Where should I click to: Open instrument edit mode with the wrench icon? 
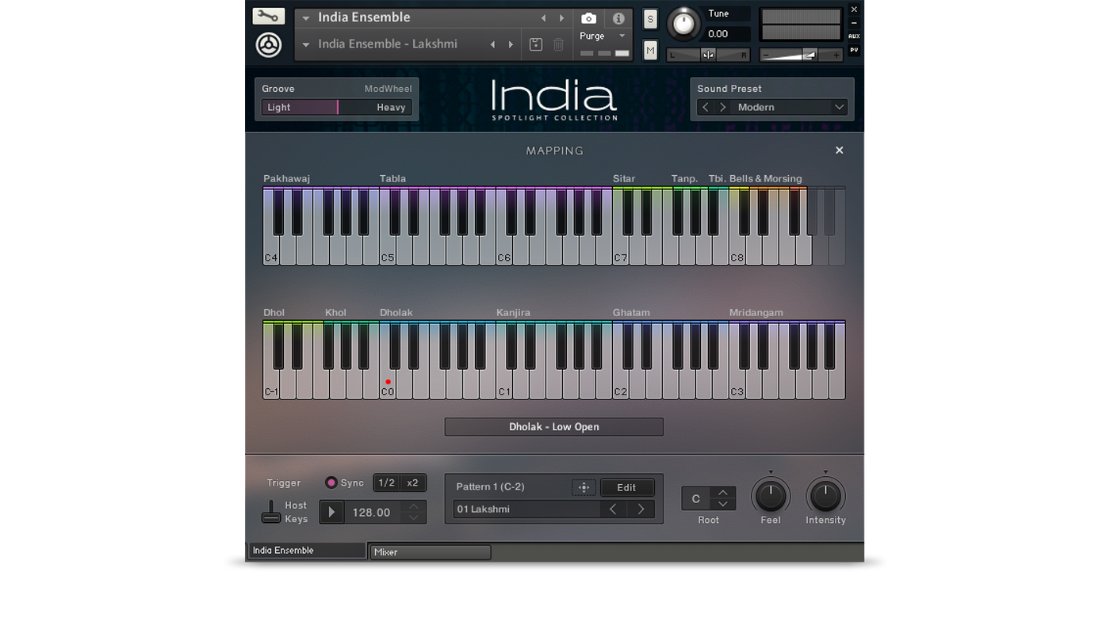pyautogui.click(x=268, y=16)
